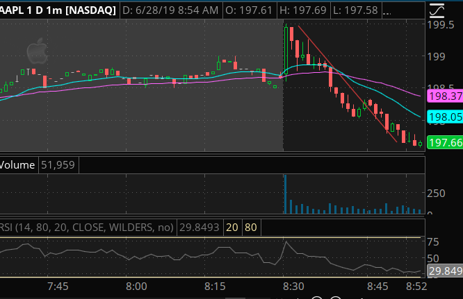
Task: Click the 8:15 time axis label
Action: click(x=215, y=287)
